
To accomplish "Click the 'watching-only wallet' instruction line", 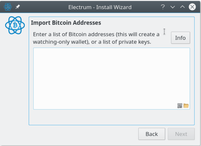I will click(x=92, y=42).
